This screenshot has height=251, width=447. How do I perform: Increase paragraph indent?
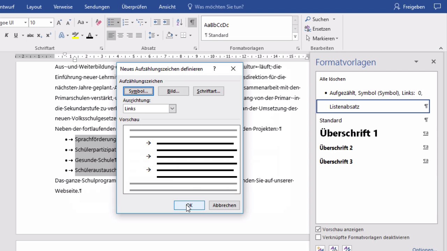pyautogui.click(x=166, y=22)
